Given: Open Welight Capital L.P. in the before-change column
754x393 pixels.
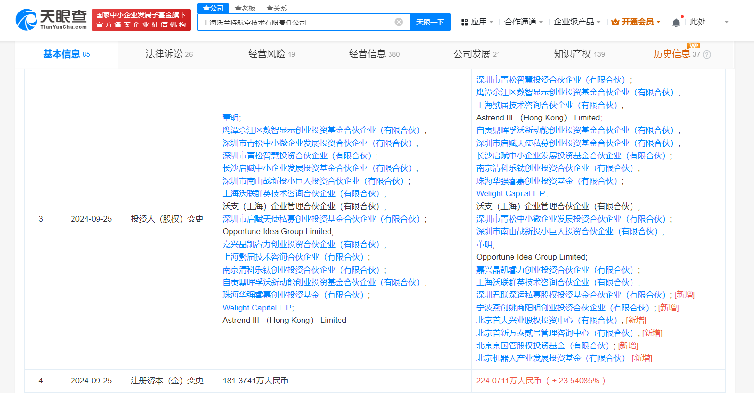Looking at the screenshot, I should tap(257, 308).
